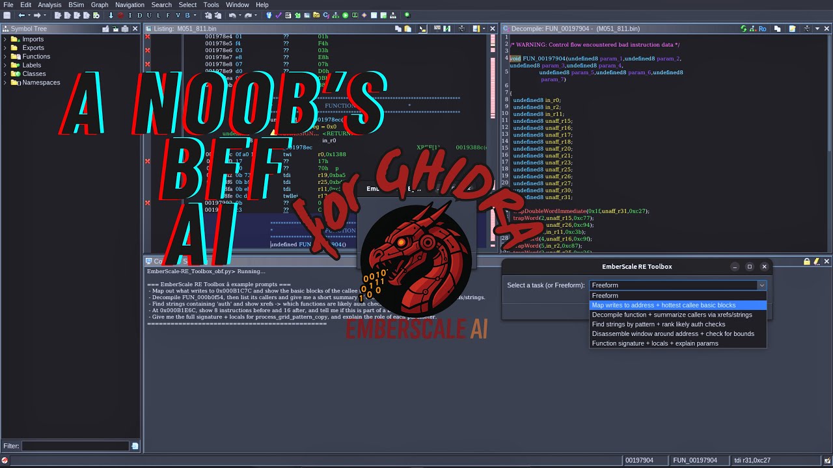Click the Console scroll lock icon
This screenshot has width=833, height=468.
[807, 261]
